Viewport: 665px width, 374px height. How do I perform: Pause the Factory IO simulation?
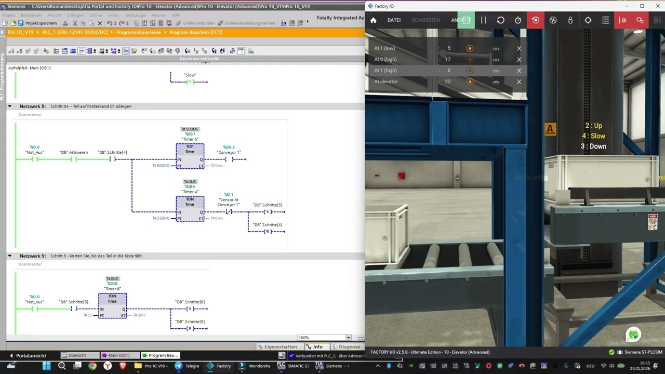[x=483, y=20]
